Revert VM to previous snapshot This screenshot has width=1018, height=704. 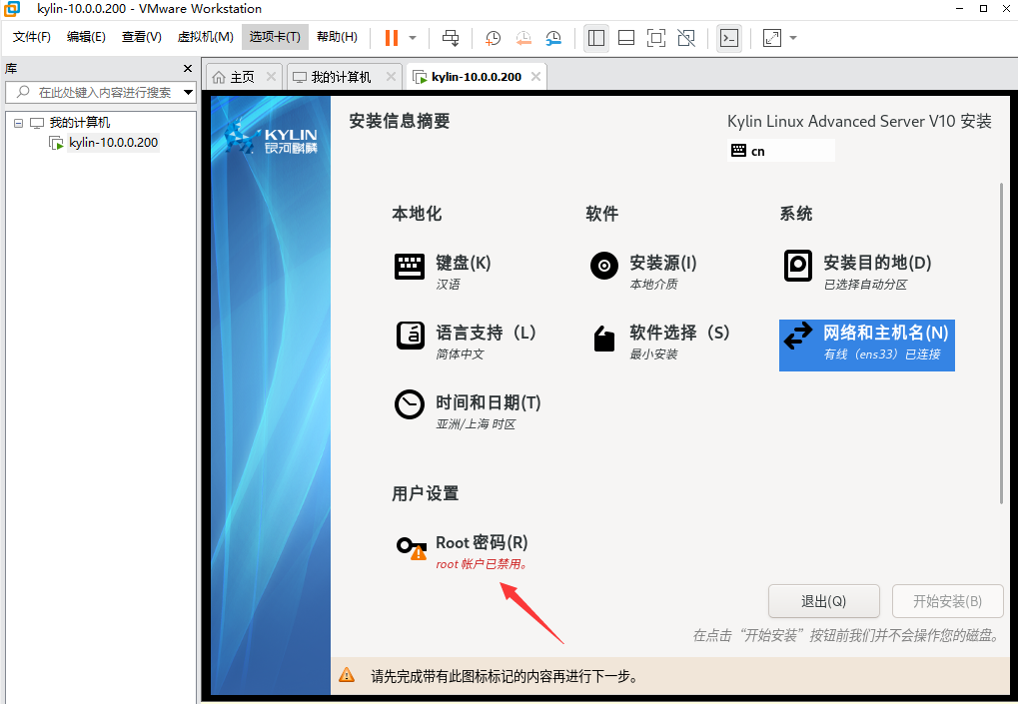pos(523,38)
